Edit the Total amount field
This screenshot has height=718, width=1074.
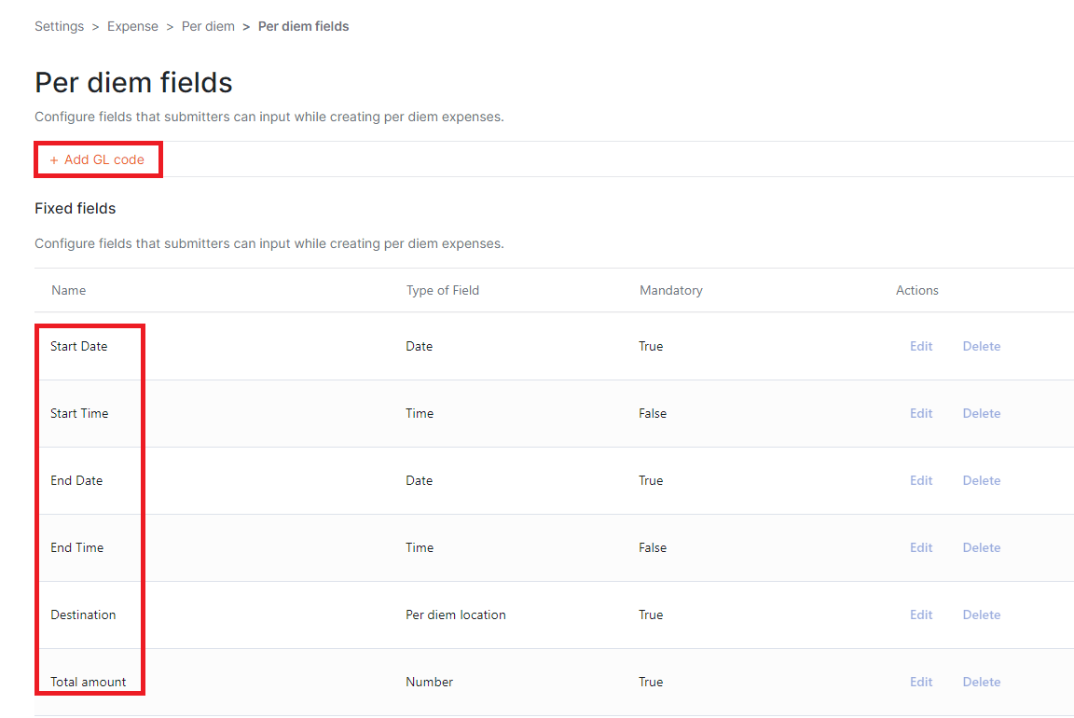pos(920,682)
